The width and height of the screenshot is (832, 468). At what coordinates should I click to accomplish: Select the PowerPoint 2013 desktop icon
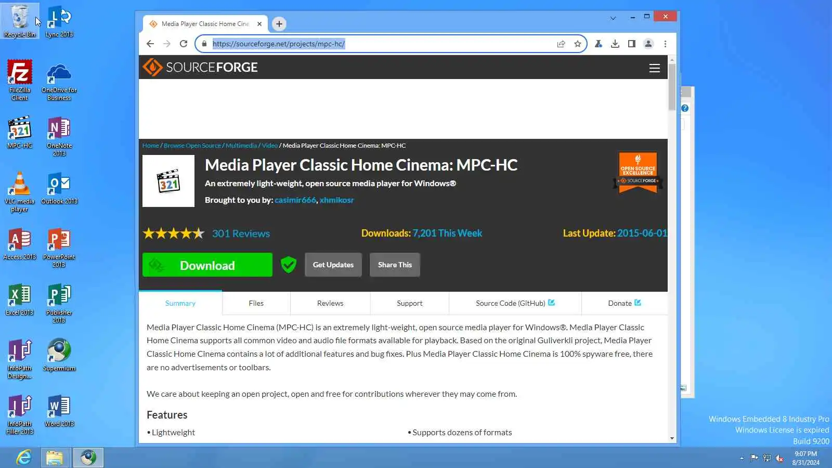pyautogui.click(x=59, y=247)
